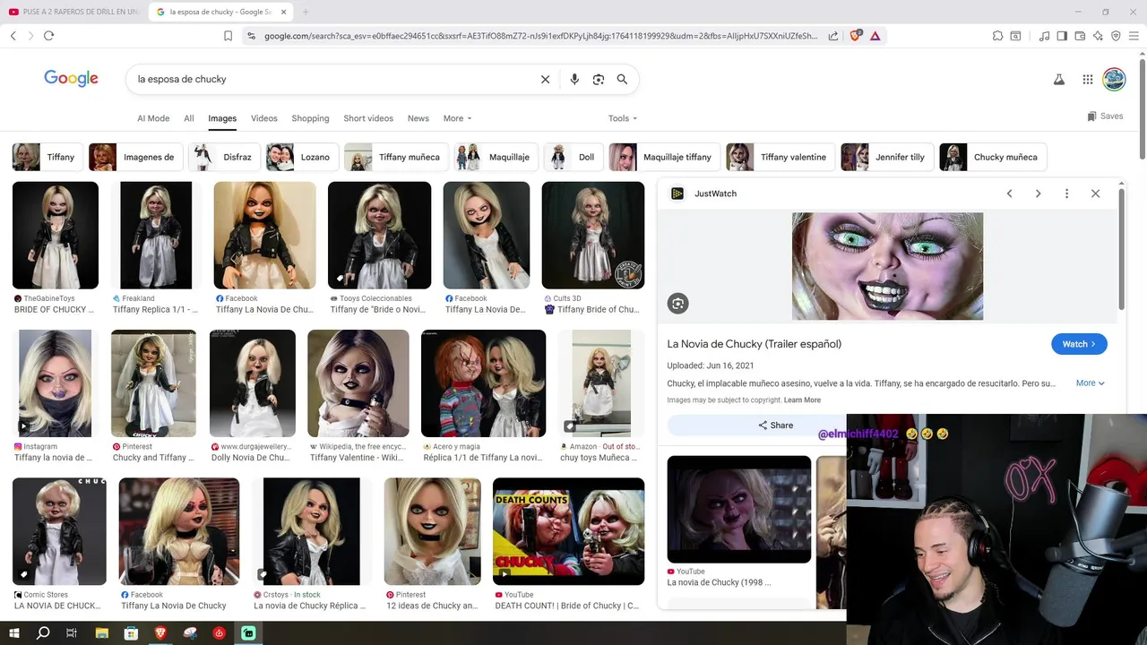Switch to the Videos tab
Image resolution: width=1147 pixels, height=645 pixels.
tap(264, 118)
